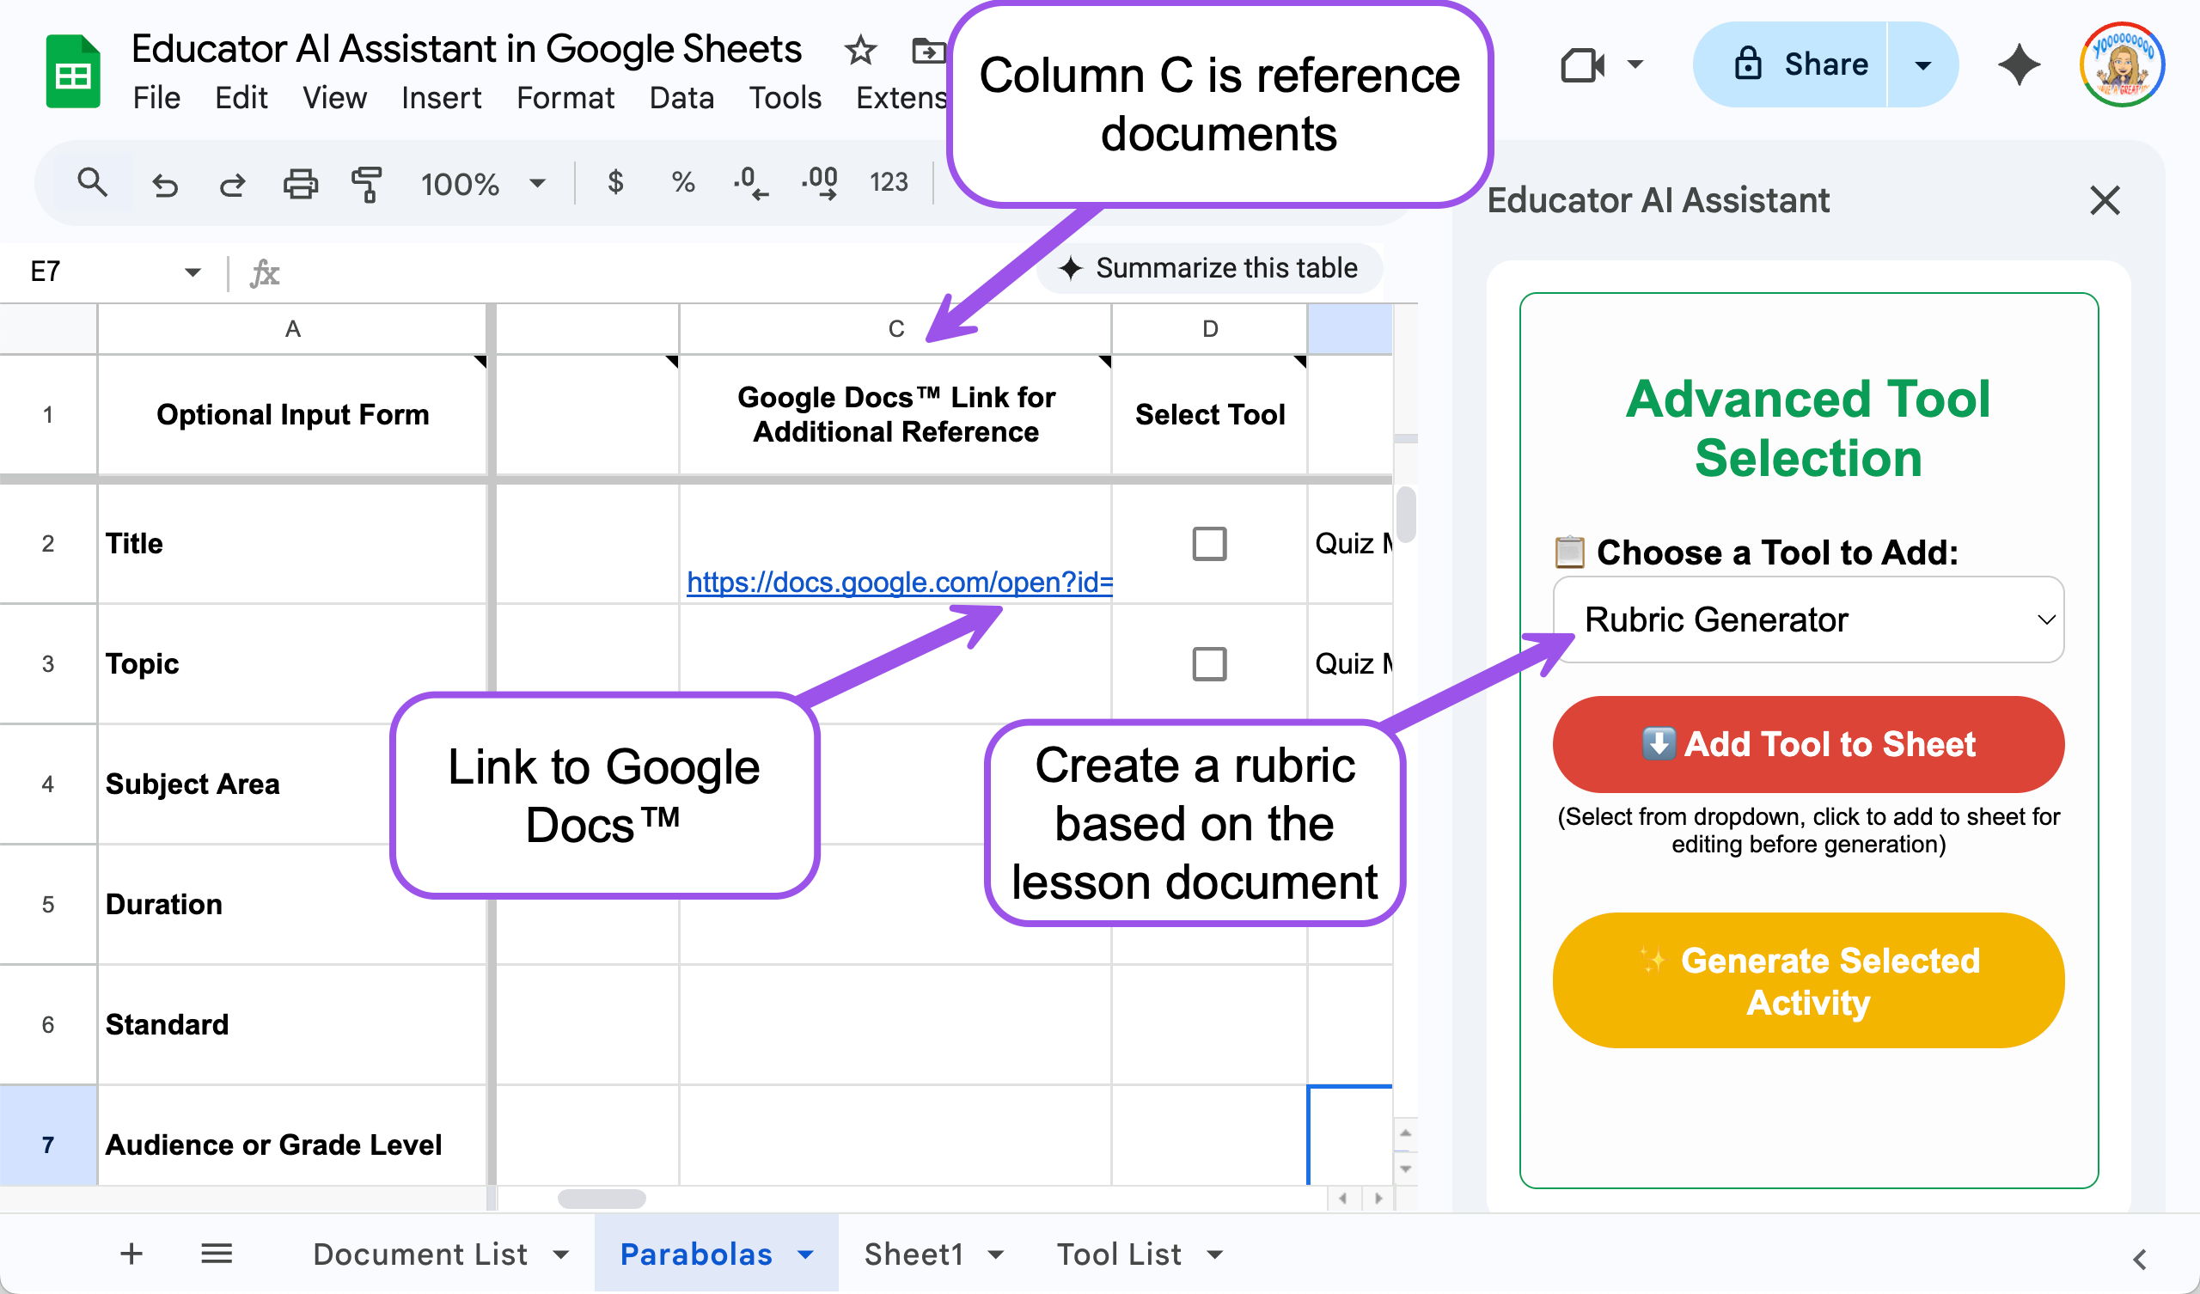
Task: Open the docs.google.com link in column C
Action: (x=899, y=583)
